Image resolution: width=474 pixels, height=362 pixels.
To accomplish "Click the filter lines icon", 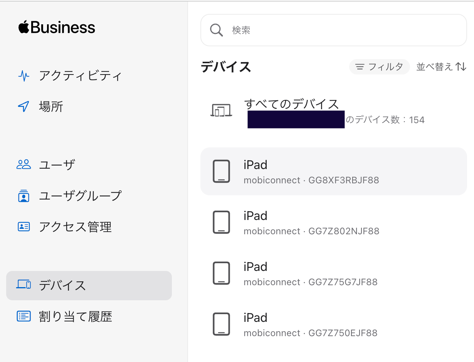I will [x=360, y=67].
